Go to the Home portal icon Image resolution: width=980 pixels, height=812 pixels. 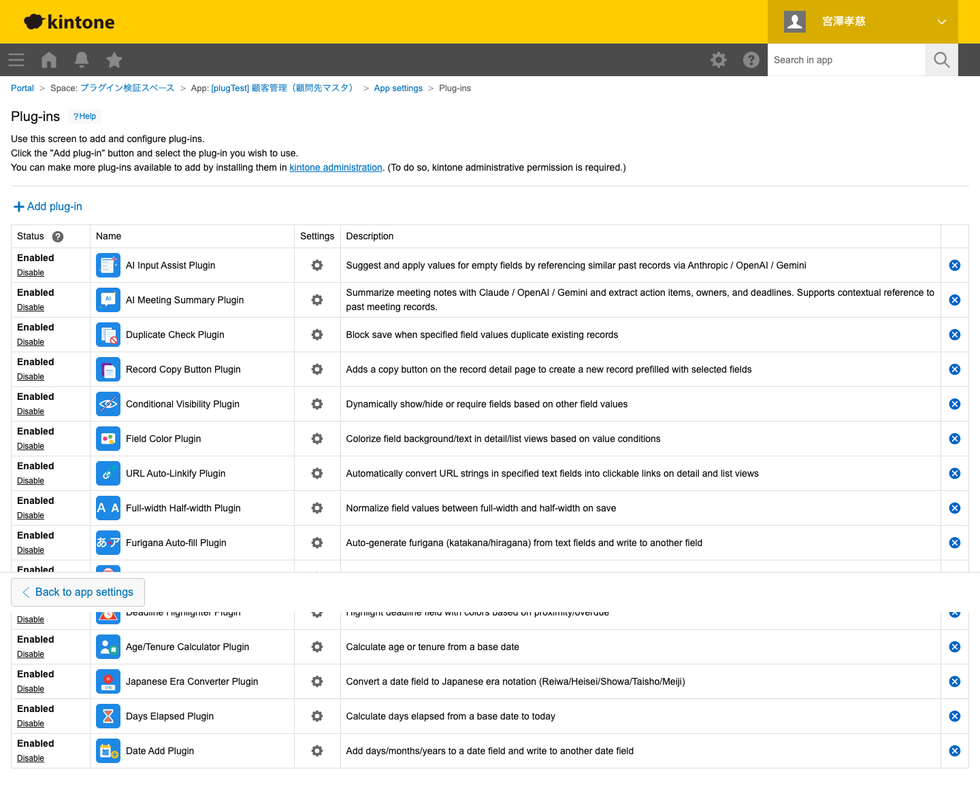pyautogui.click(x=49, y=60)
